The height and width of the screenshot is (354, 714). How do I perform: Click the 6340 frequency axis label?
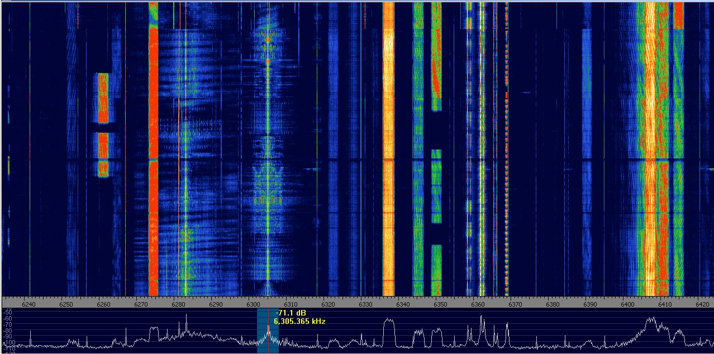point(403,304)
